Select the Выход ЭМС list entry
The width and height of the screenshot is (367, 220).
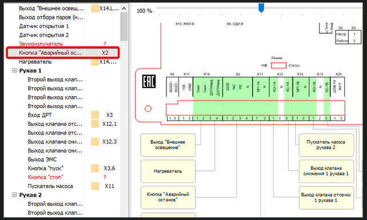tap(42, 159)
